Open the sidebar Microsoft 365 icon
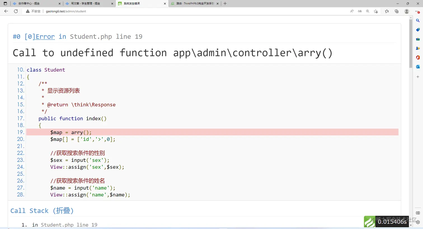This screenshot has width=423, height=229. click(x=418, y=57)
